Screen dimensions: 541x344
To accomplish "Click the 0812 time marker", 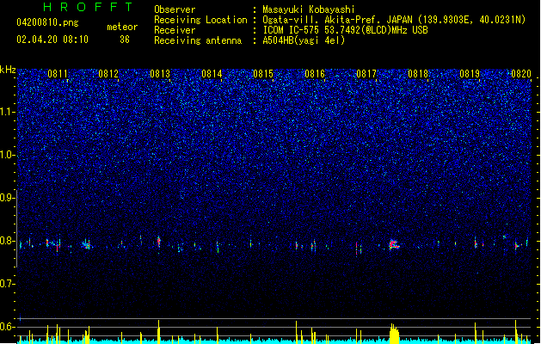I will coord(108,74).
